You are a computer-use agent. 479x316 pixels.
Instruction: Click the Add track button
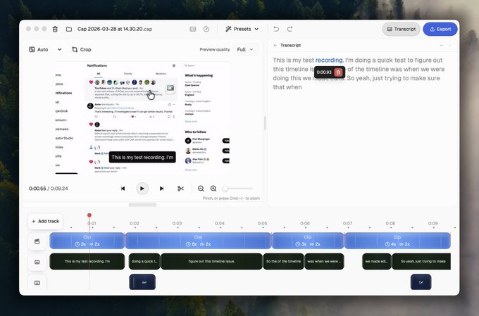[46, 221]
